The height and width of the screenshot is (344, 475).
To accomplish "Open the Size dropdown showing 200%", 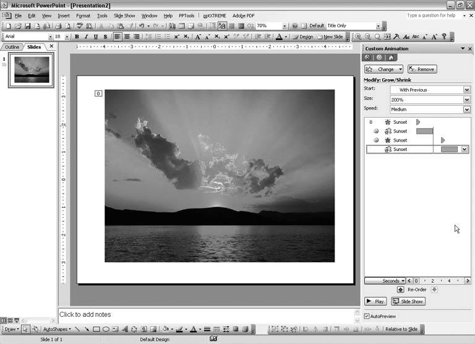I will [467, 100].
